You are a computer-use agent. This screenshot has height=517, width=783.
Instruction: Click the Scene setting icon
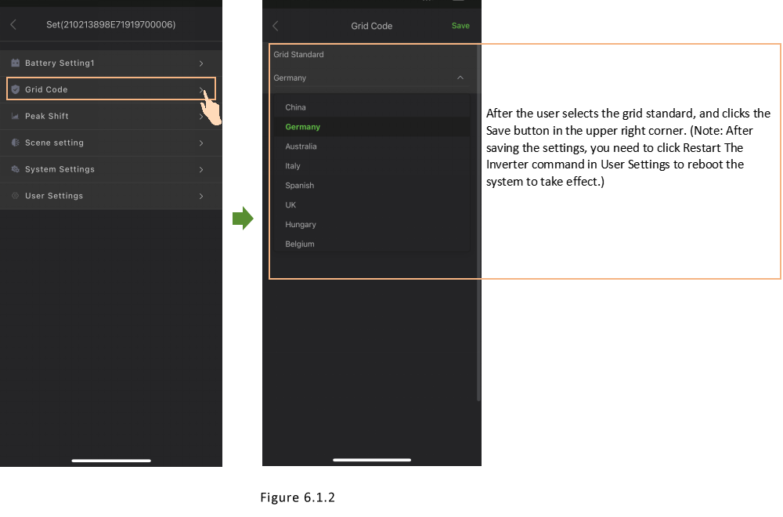(x=15, y=143)
